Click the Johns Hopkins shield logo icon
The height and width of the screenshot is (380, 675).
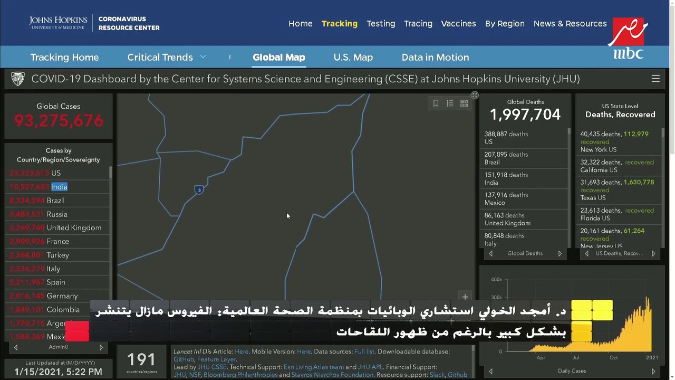tap(18, 79)
